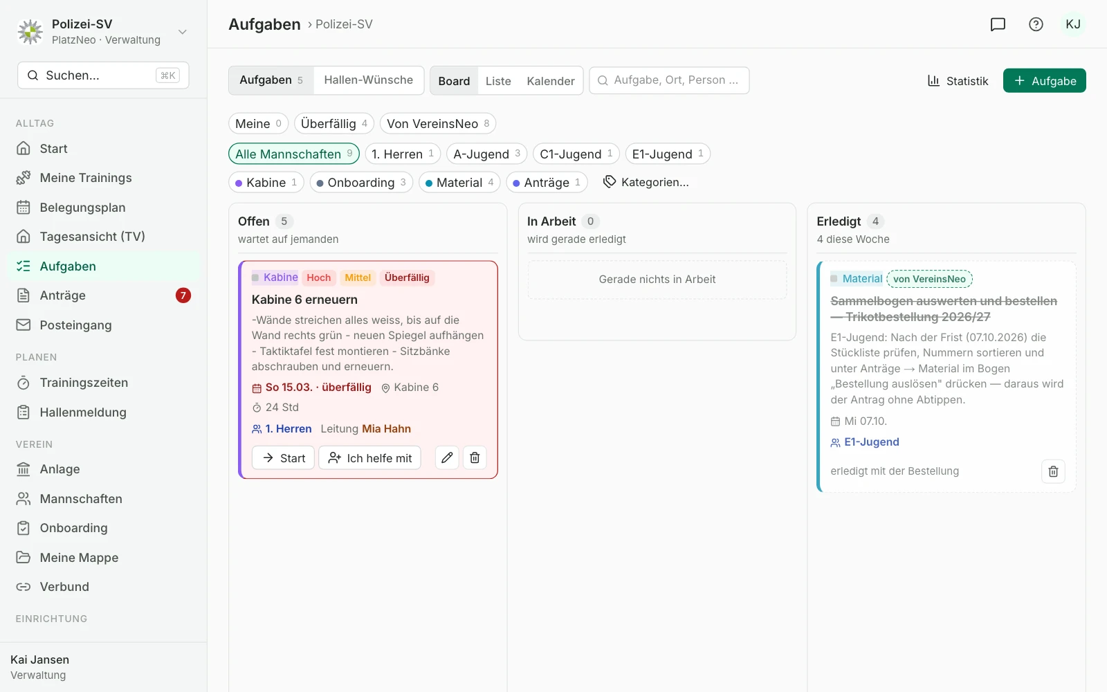Open Posteingang mail in the sidebar
The image size is (1107, 692).
tap(103, 325)
